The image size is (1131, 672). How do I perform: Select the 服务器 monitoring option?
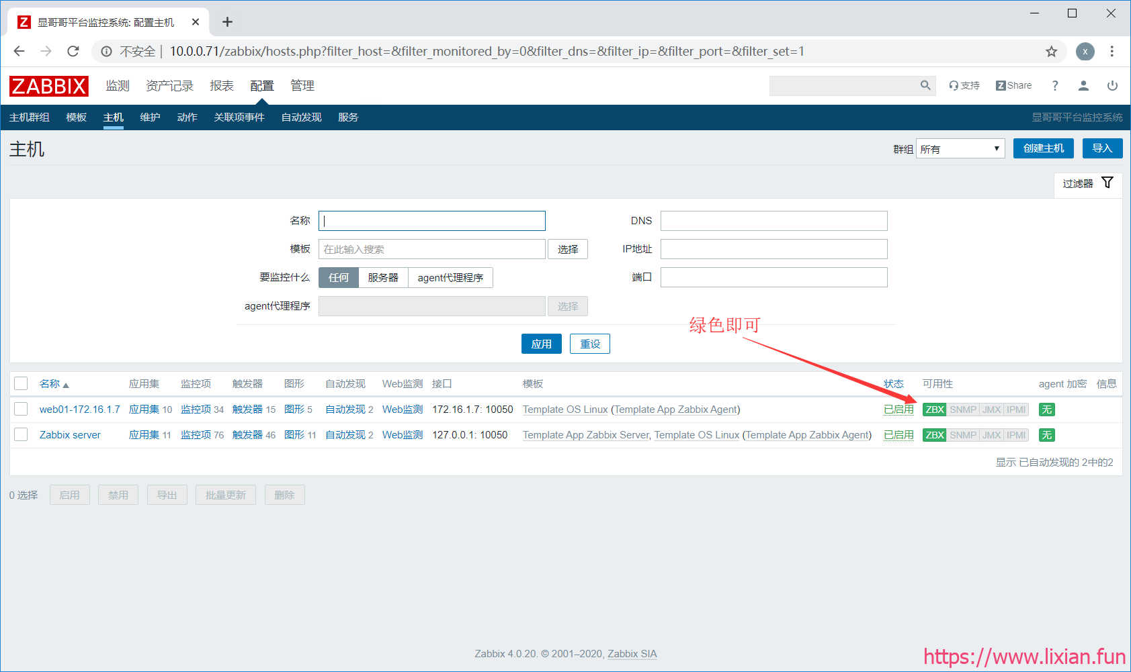(383, 277)
